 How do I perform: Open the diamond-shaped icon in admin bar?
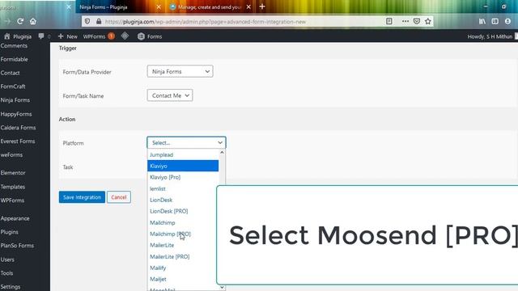click(x=125, y=36)
